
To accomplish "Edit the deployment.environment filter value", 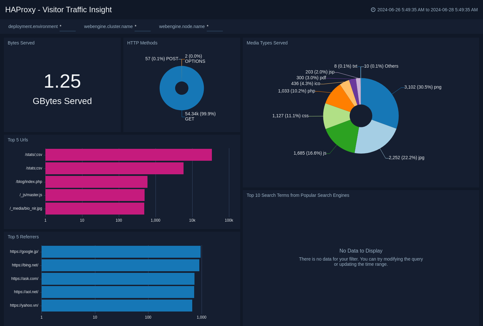I will pos(68,27).
